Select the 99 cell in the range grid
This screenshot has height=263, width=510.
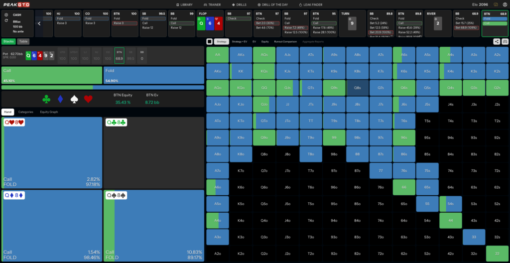[x=334, y=137]
